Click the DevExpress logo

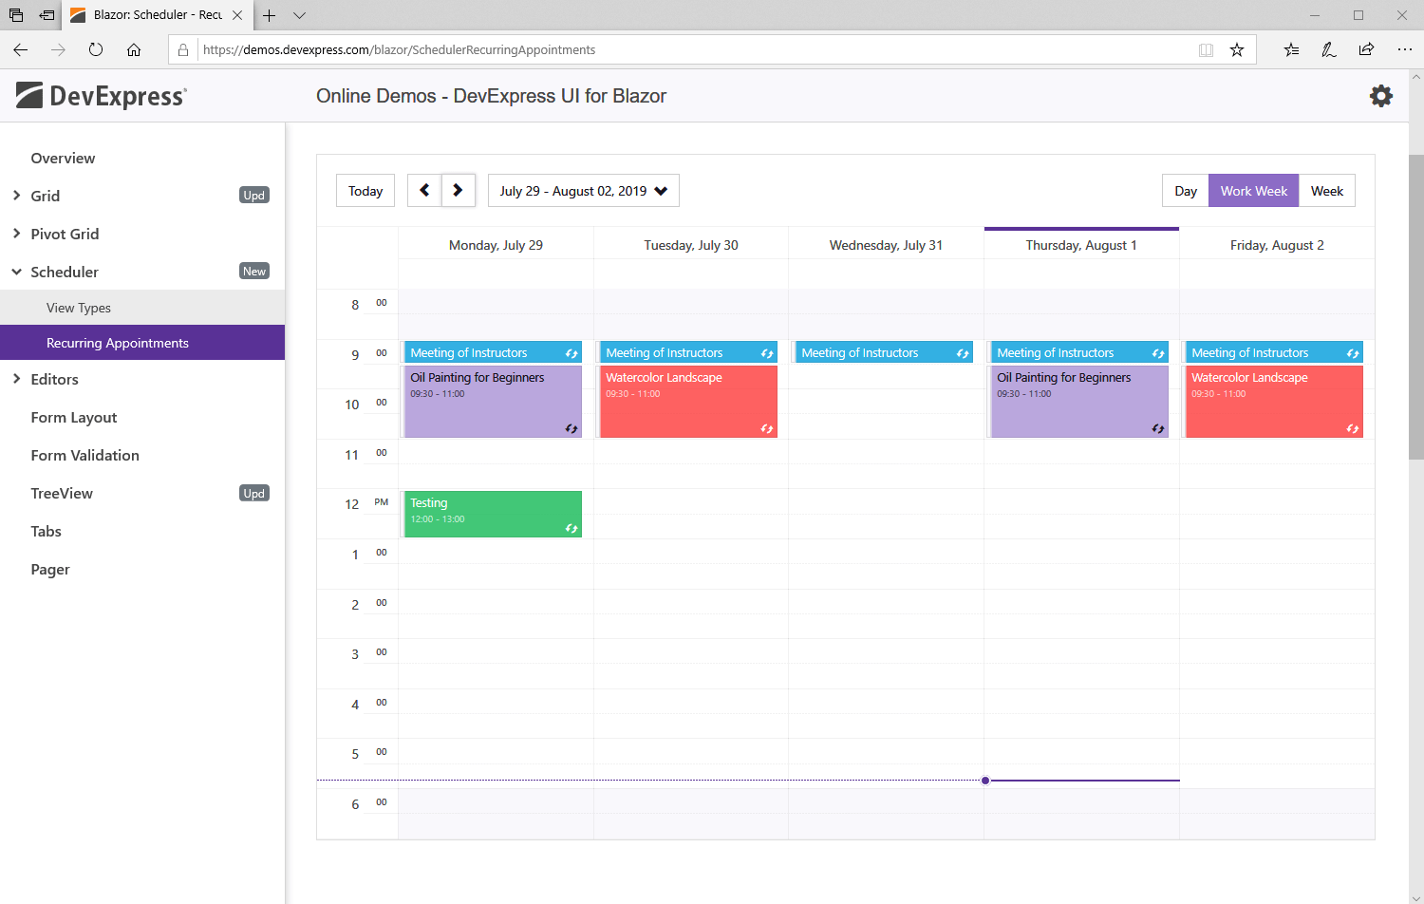pyautogui.click(x=102, y=96)
